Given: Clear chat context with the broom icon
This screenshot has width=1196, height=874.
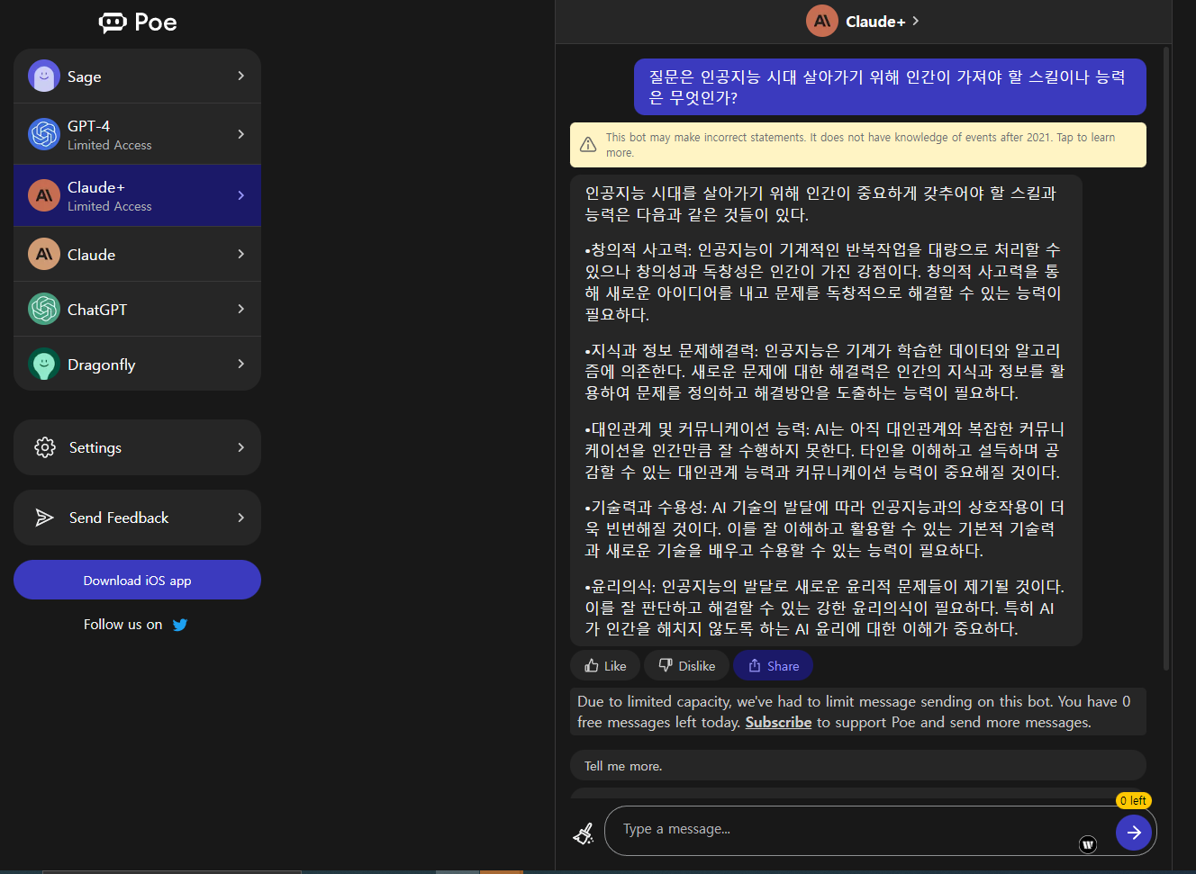Looking at the screenshot, I should [584, 833].
